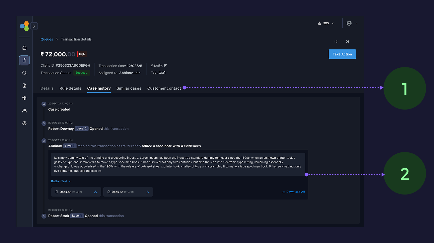Click the Take Action button
The height and width of the screenshot is (243, 434).
(x=342, y=54)
